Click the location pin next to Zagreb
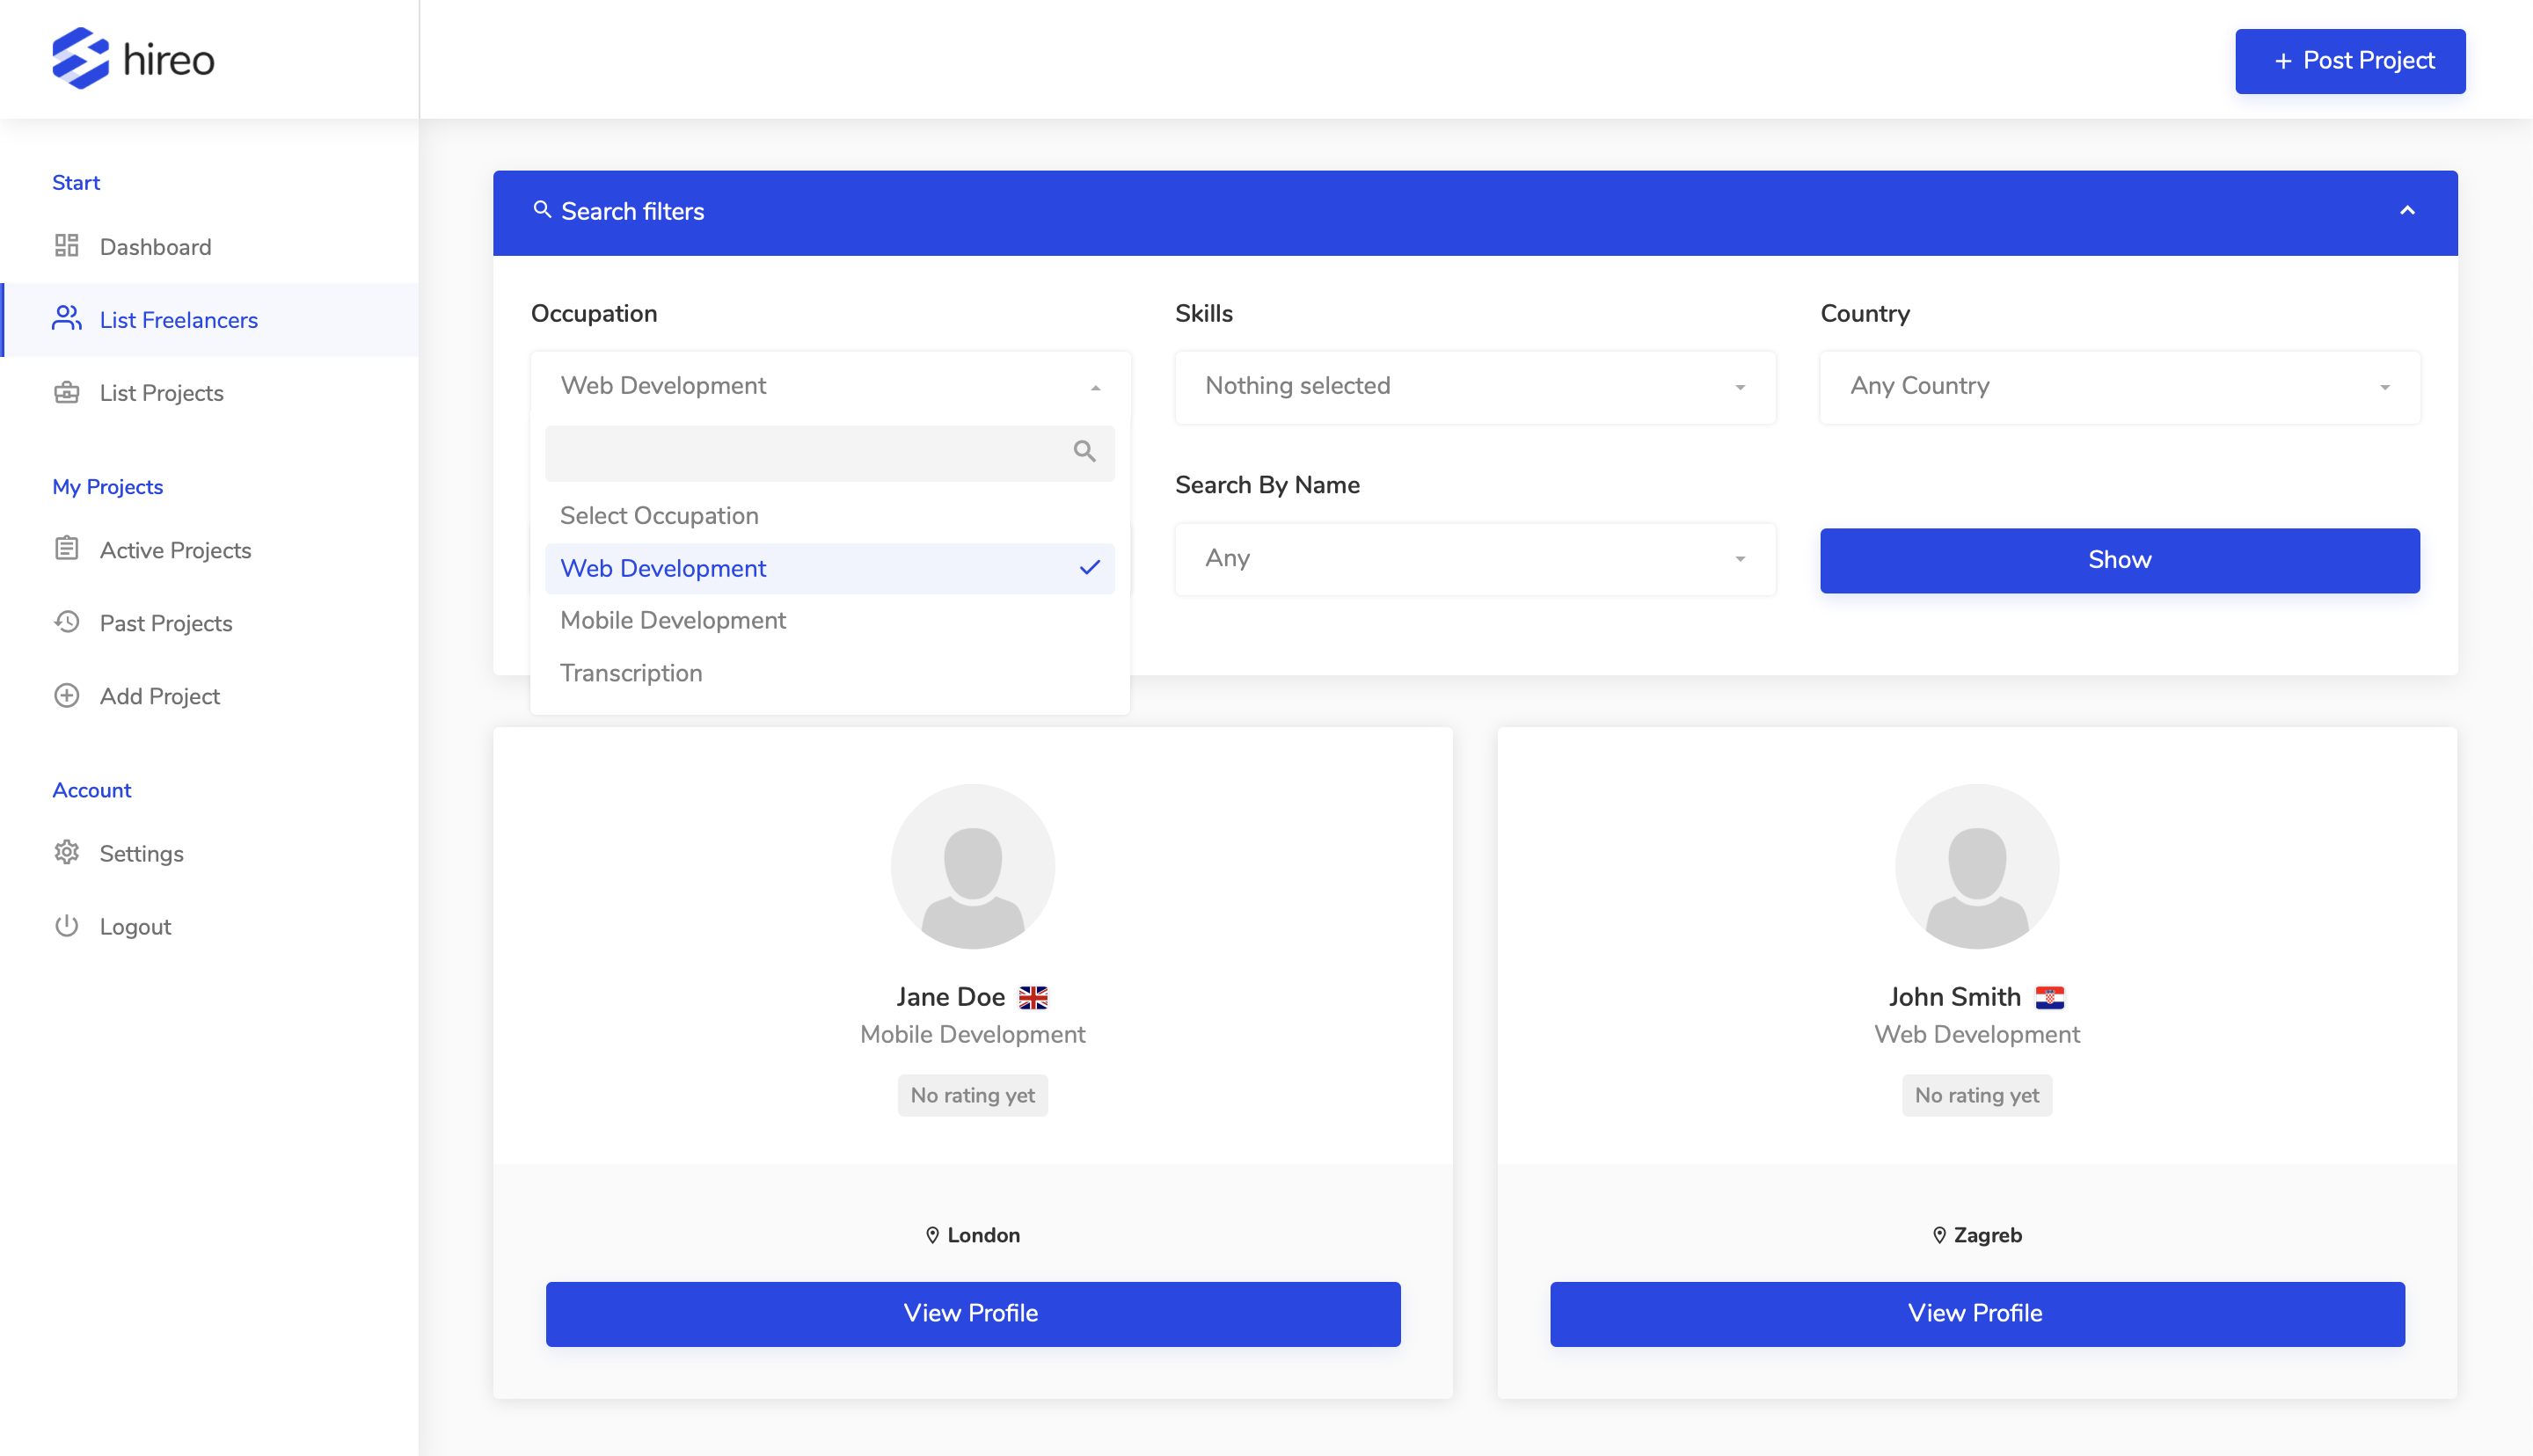This screenshot has width=2533, height=1456. click(1939, 1235)
